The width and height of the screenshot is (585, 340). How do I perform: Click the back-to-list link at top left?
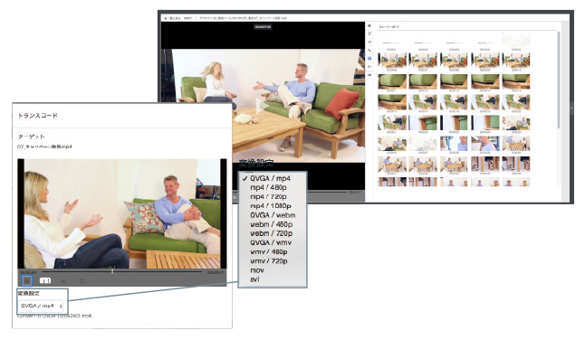pos(172,18)
